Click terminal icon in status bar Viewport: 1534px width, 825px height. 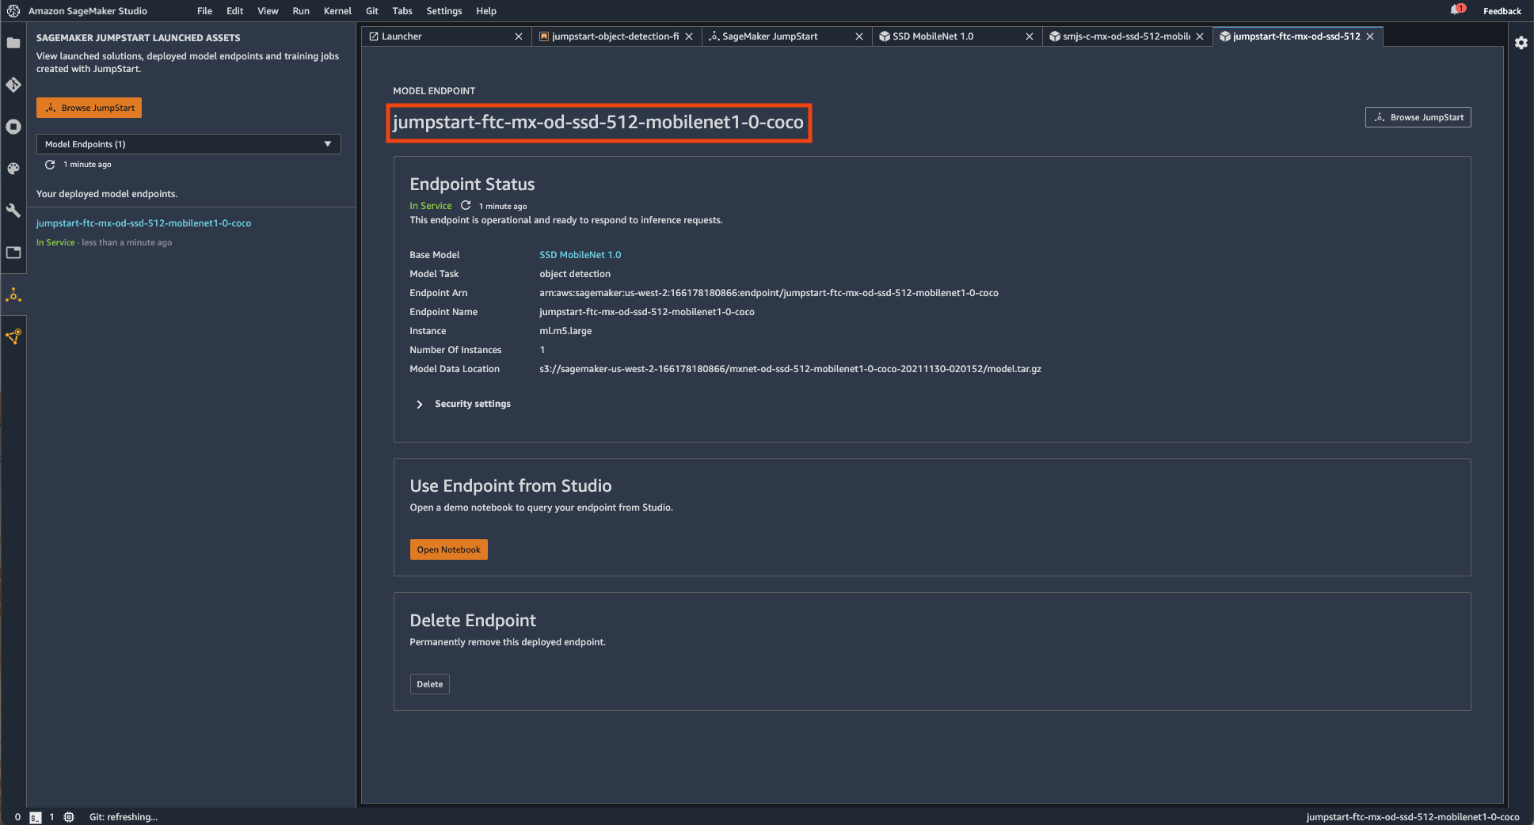pyautogui.click(x=35, y=817)
